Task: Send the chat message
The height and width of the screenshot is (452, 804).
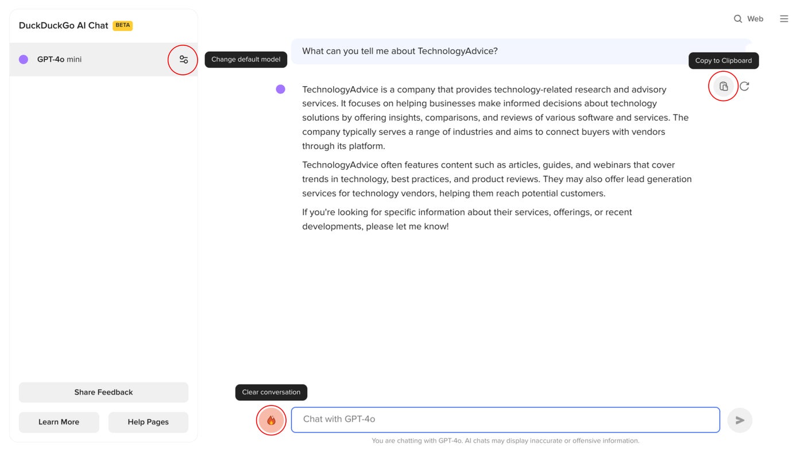Action: pos(740,420)
